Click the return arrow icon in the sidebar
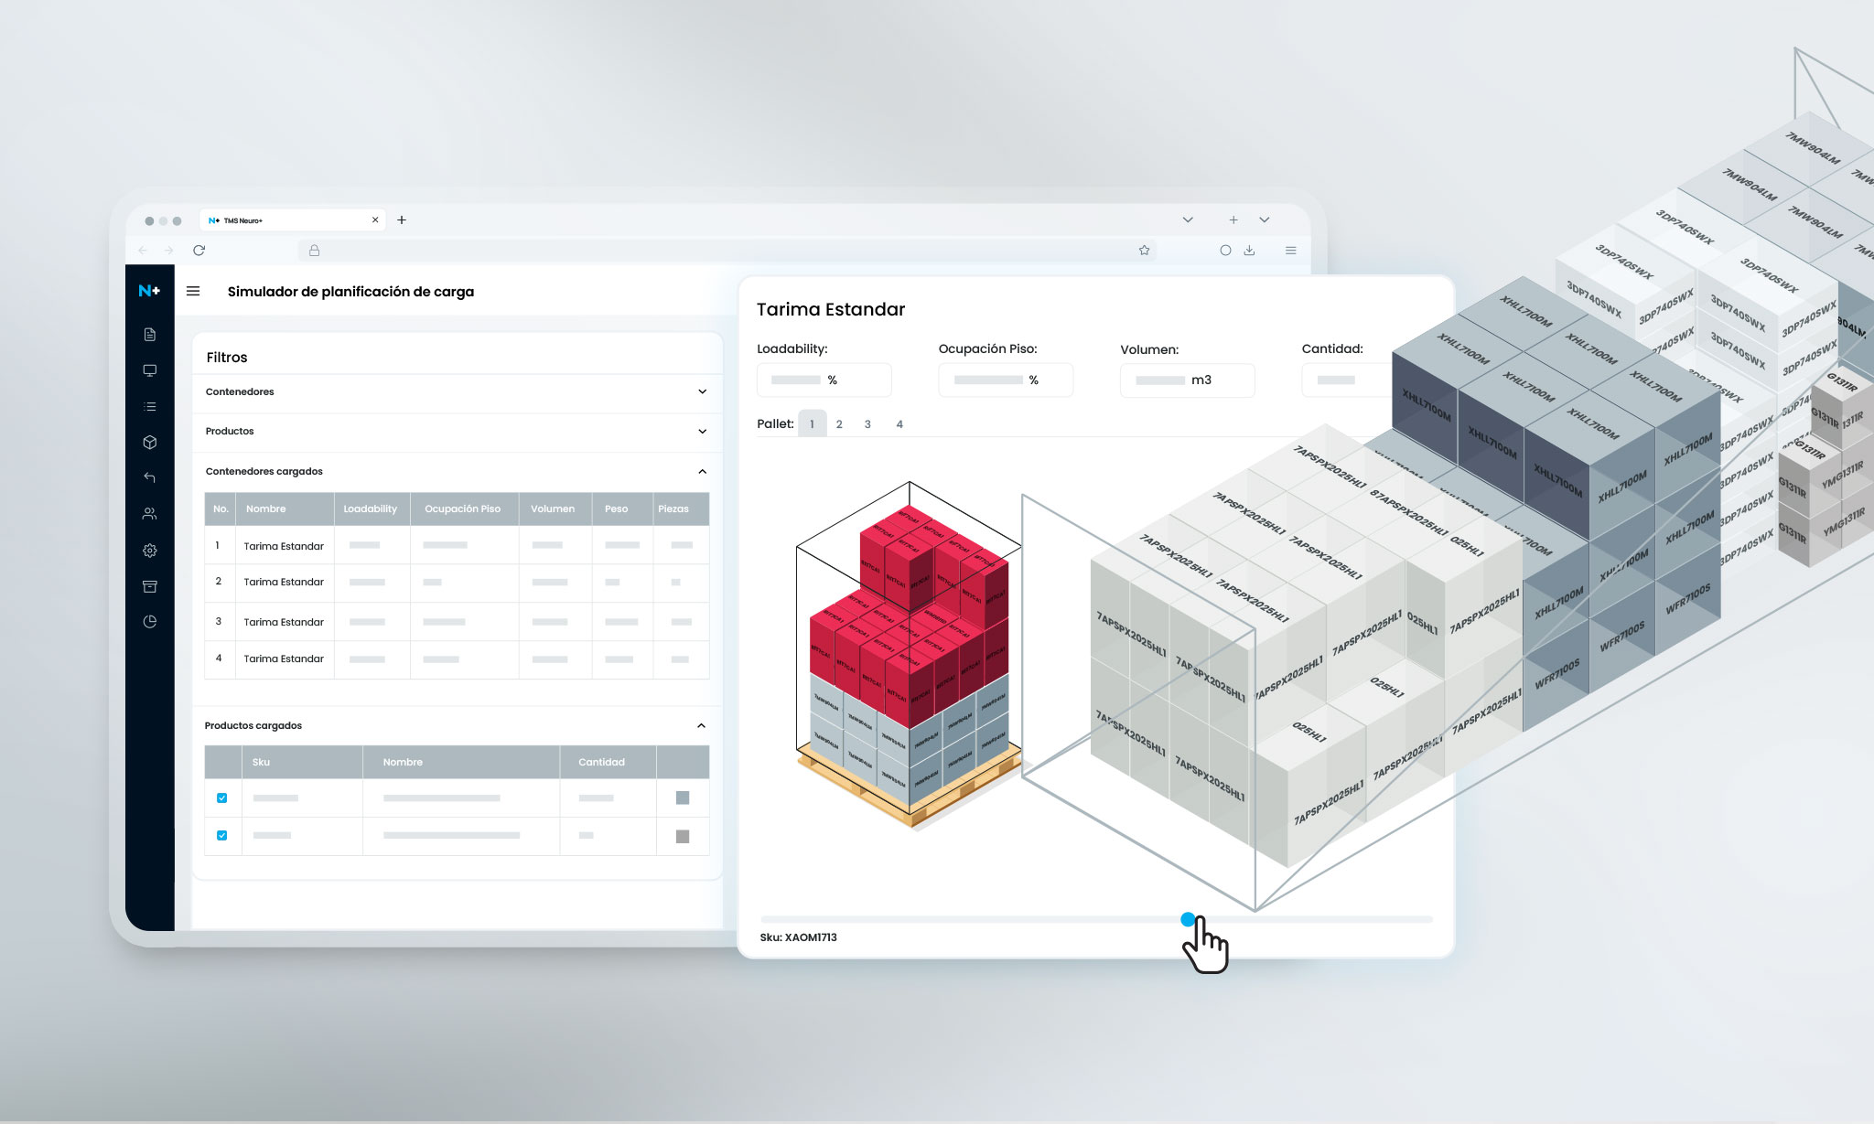Screen dimensions: 1874x1124 coord(150,477)
